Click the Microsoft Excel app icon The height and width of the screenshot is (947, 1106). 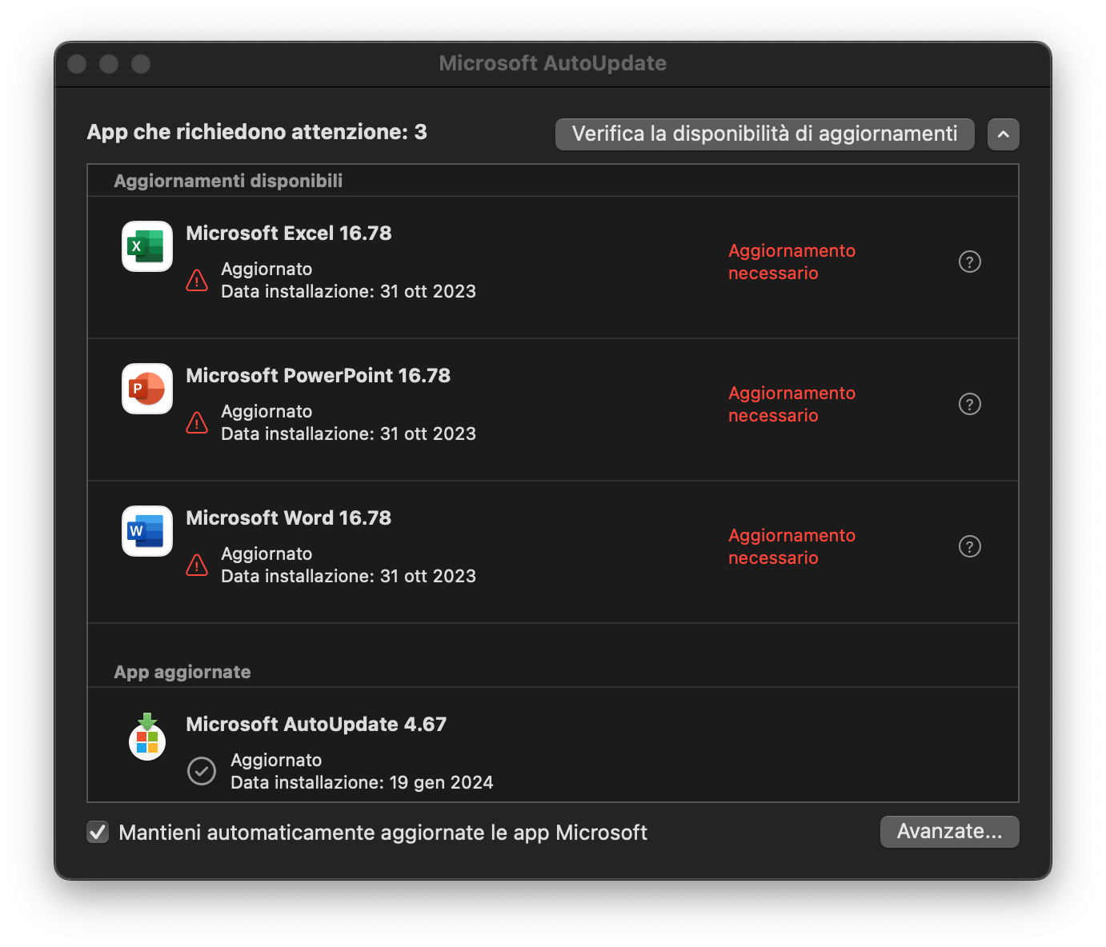147,246
